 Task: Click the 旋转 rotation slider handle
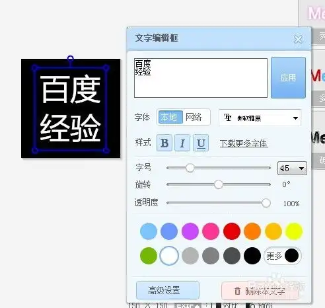point(219,184)
